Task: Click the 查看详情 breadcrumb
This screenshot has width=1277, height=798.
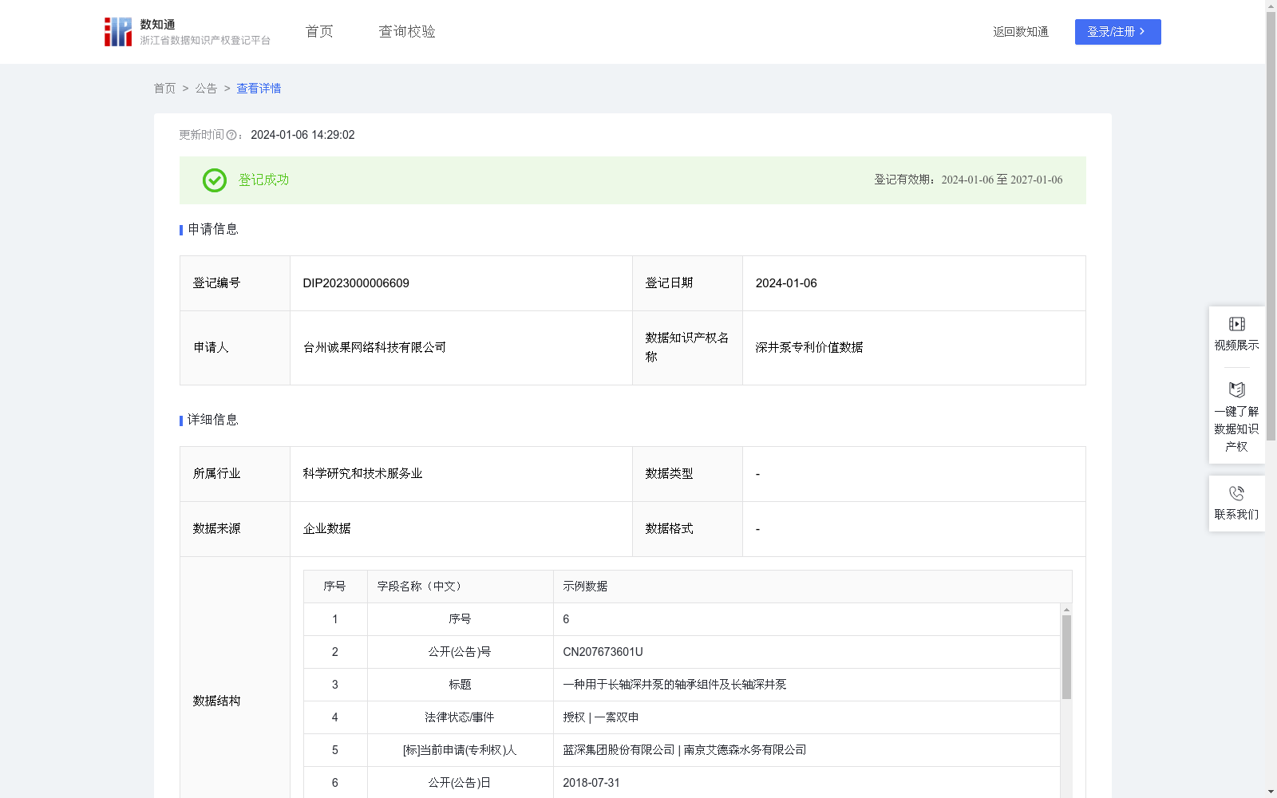Action: [259, 89]
